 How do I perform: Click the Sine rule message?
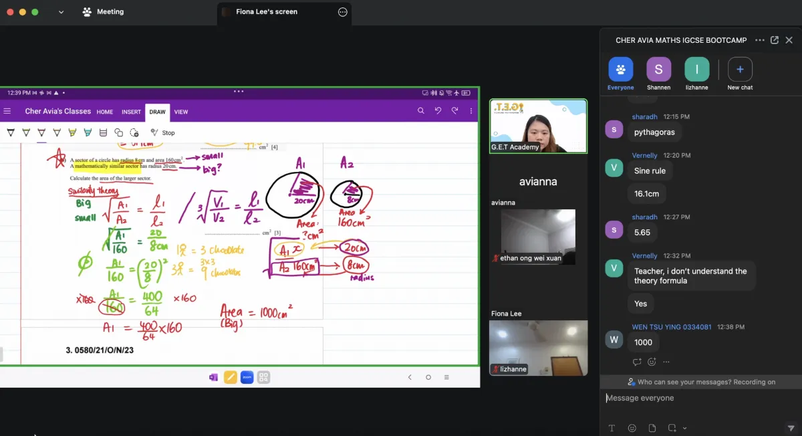point(650,171)
